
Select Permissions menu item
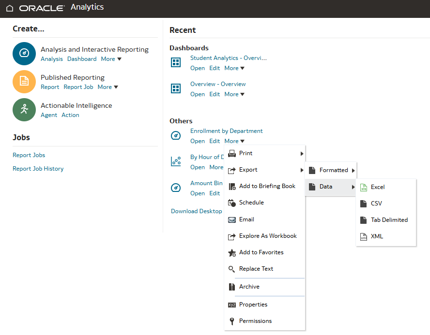pos(265,321)
